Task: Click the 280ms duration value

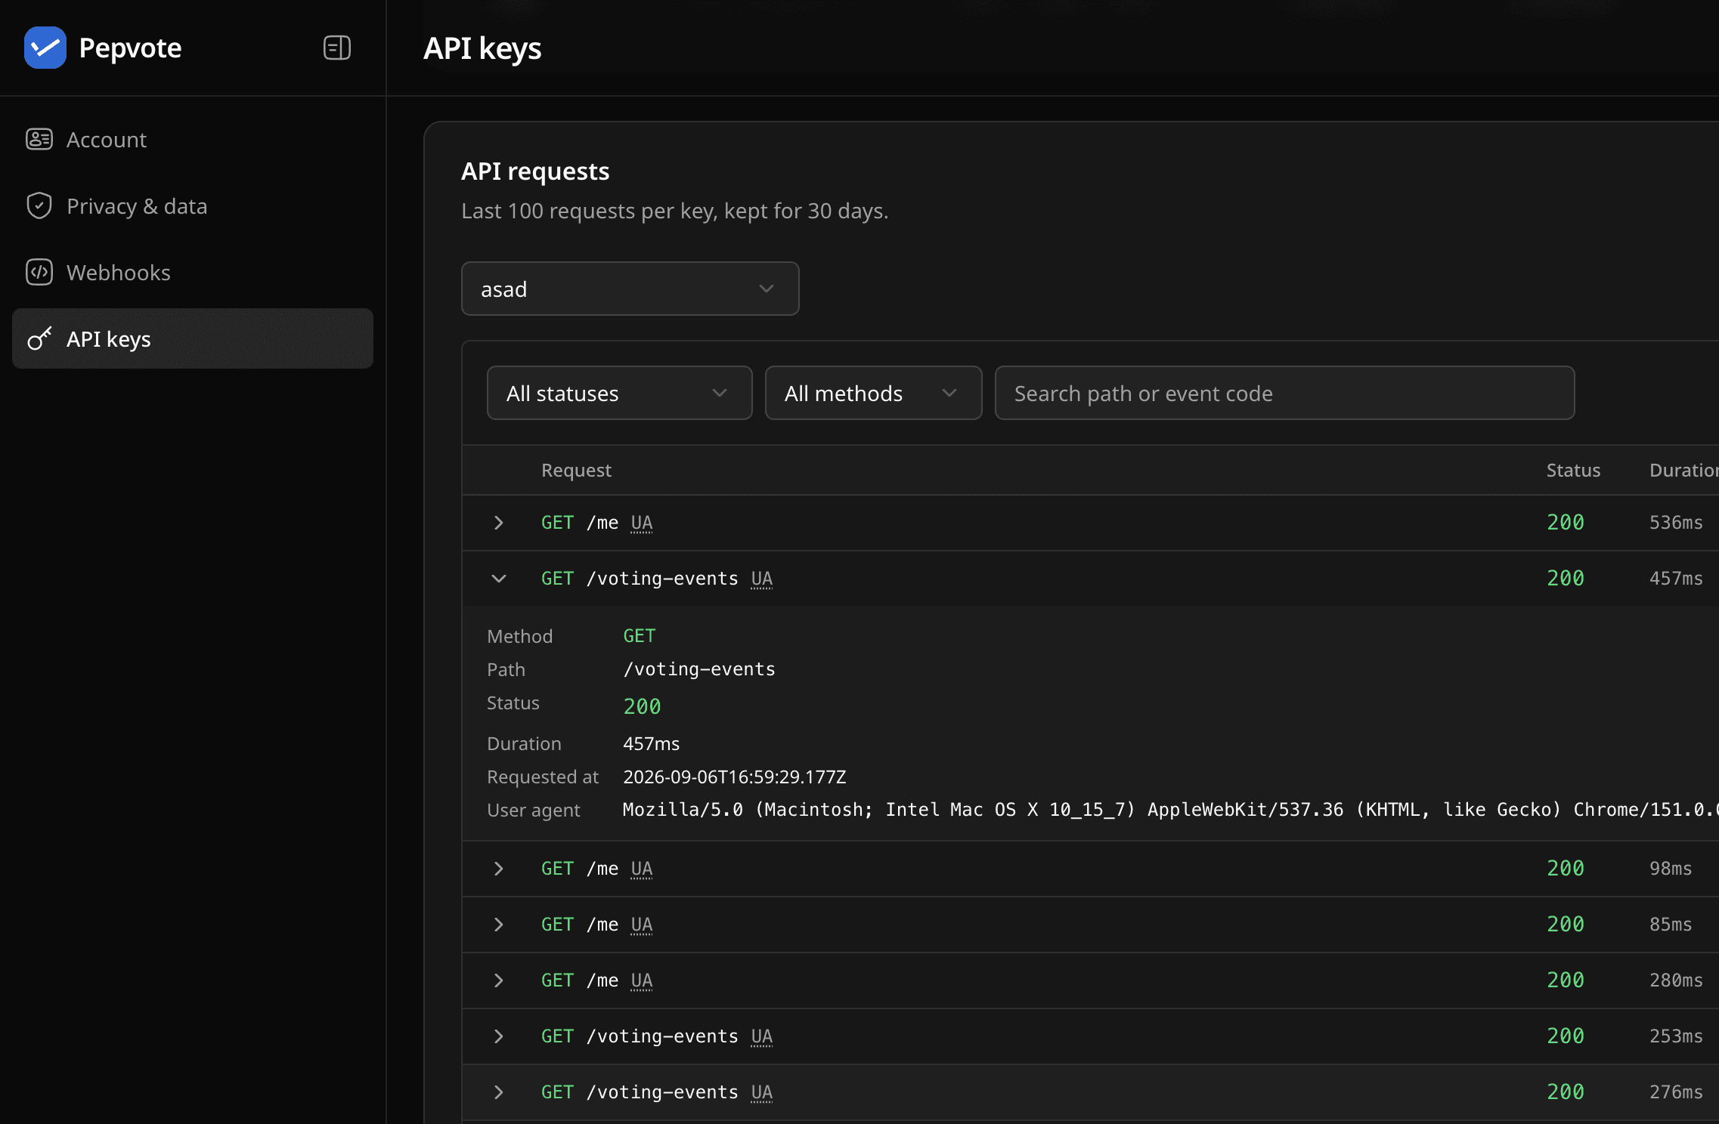Action: point(1676,980)
